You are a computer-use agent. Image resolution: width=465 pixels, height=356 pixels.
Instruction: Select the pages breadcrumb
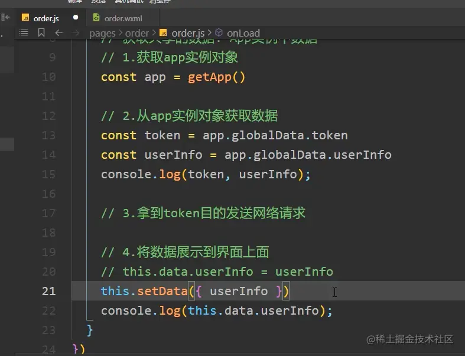pyautogui.click(x=102, y=33)
